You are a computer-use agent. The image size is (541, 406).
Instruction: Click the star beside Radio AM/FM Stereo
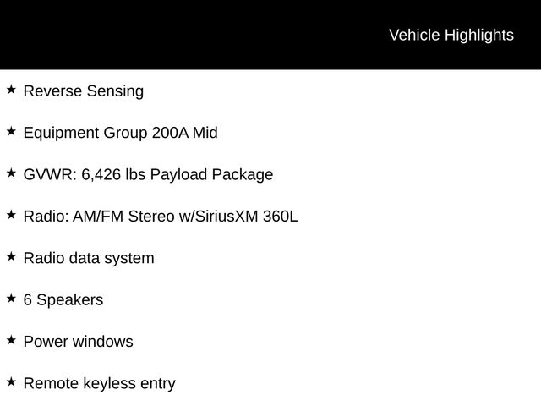click(11, 215)
